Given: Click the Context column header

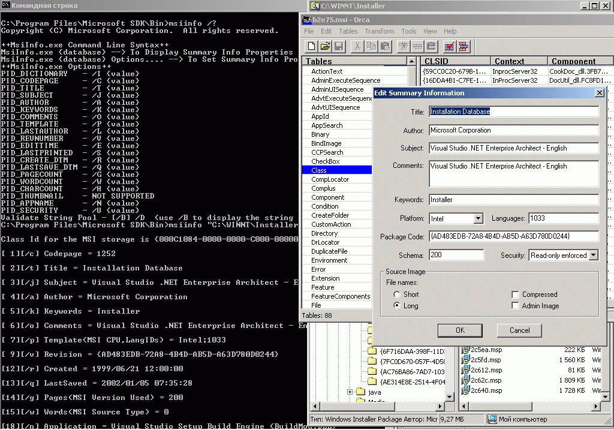Looking at the screenshot, I should pos(519,61).
